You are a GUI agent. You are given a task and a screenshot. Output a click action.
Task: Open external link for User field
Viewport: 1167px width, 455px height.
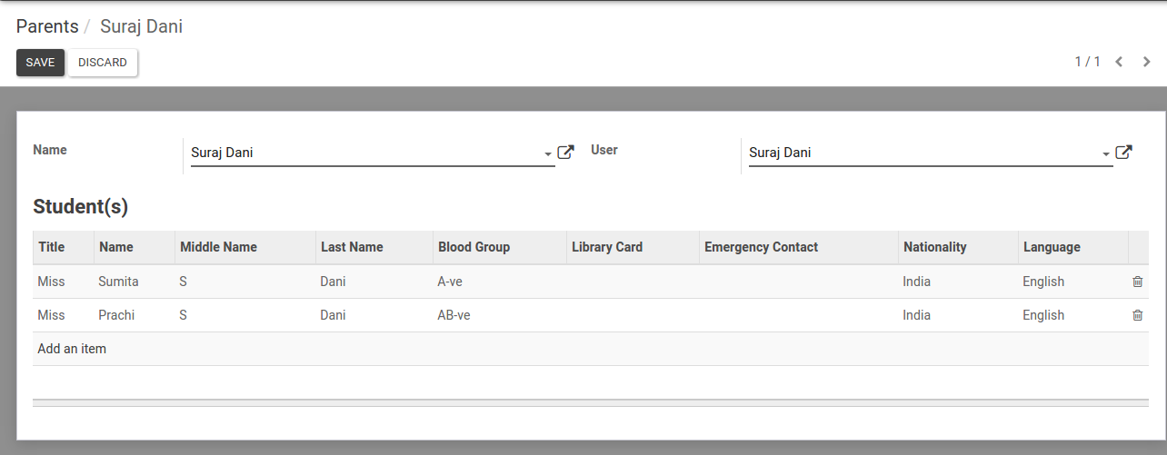click(1123, 153)
